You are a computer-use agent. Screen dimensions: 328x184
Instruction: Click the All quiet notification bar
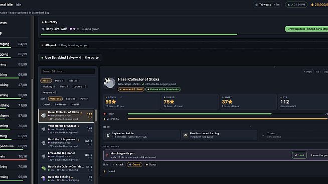(x=183, y=45)
